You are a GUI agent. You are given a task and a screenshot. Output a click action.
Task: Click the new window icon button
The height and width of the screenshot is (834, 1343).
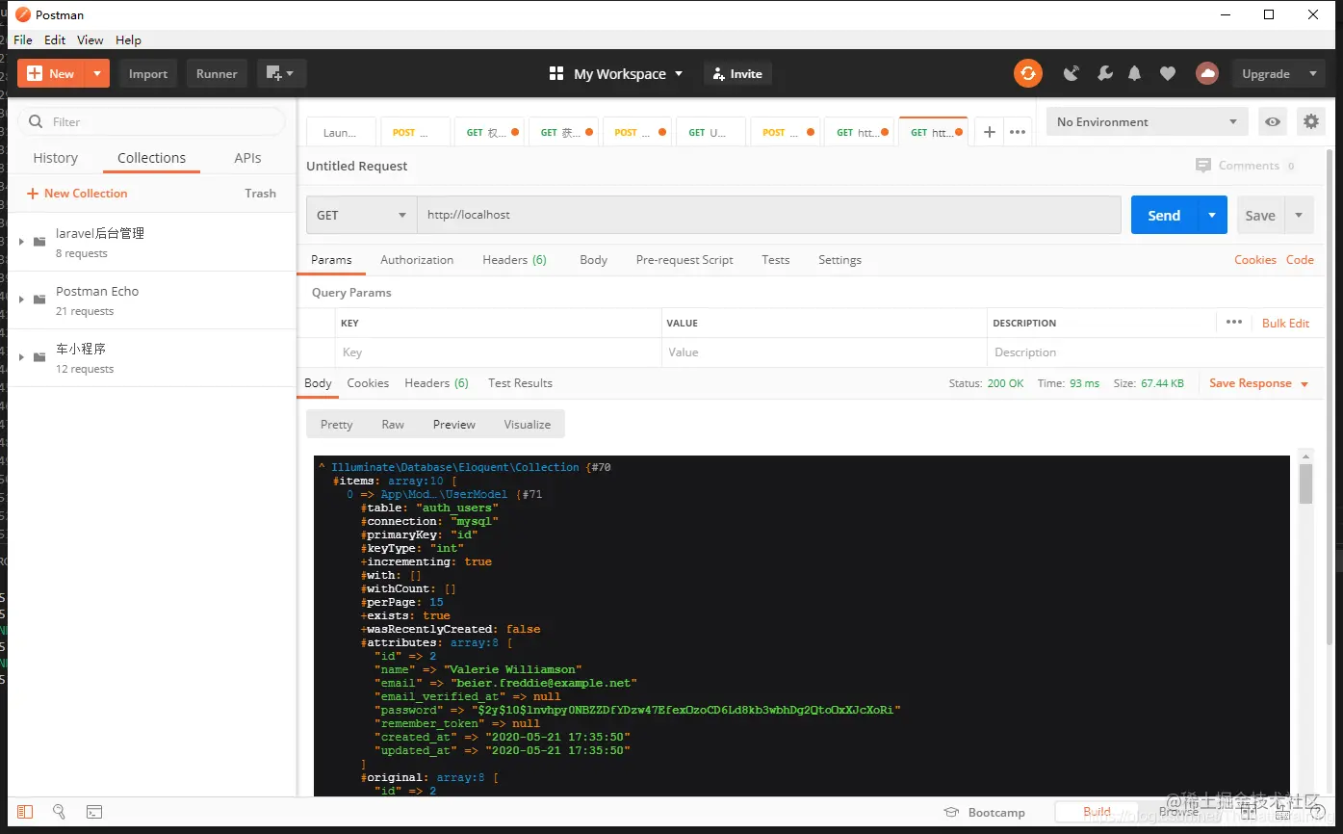[x=281, y=73]
